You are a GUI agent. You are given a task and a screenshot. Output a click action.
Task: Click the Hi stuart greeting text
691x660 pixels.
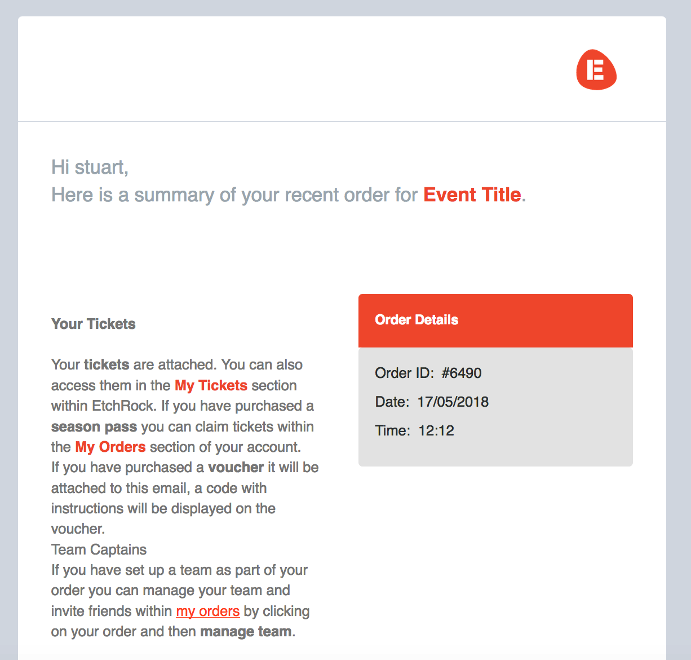coord(90,167)
